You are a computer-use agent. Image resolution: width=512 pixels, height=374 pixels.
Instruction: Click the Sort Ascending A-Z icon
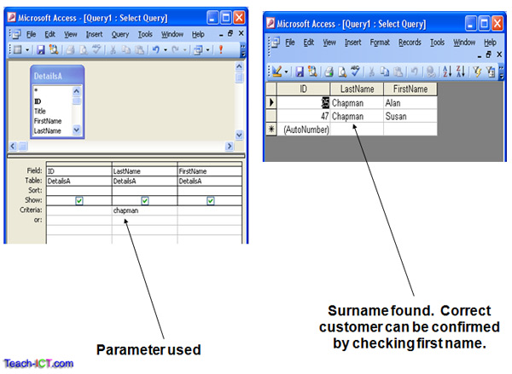click(x=447, y=72)
